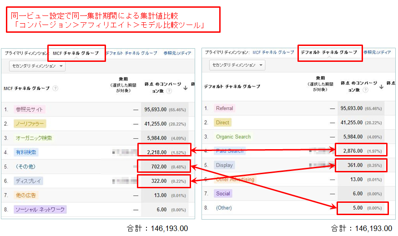Viewport: 398px width, 236px height.
Task: Click conversions help icon in the right table
Action: pyautogui.click(x=366, y=90)
